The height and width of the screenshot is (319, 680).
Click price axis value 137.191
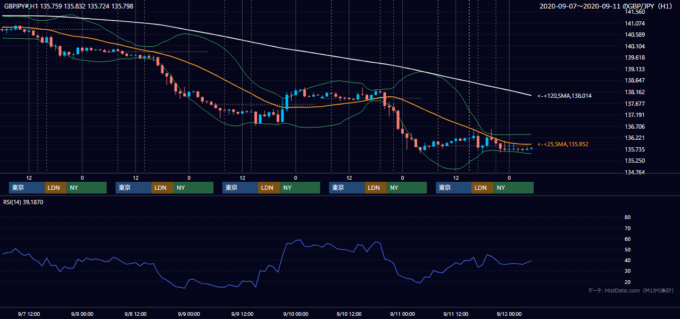(634, 115)
